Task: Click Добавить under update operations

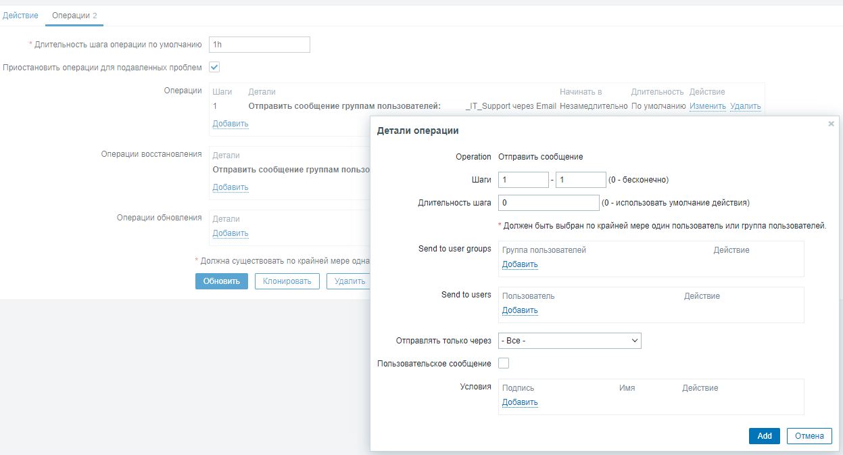Action: click(231, 233)
